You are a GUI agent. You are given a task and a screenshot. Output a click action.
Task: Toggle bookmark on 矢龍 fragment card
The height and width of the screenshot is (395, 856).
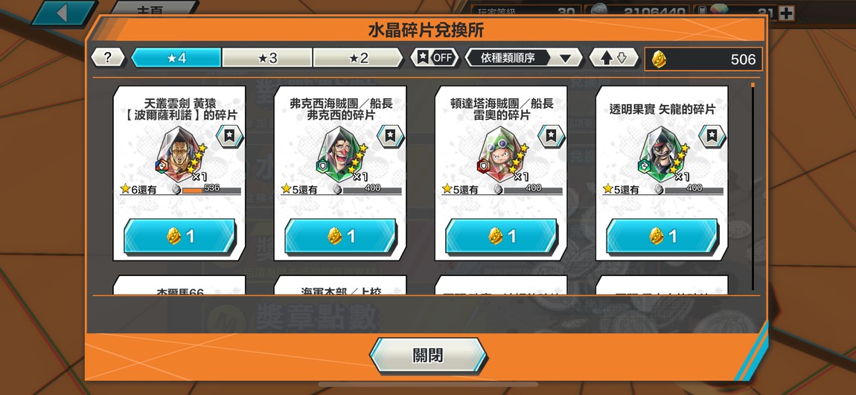(x=712, y=136)
